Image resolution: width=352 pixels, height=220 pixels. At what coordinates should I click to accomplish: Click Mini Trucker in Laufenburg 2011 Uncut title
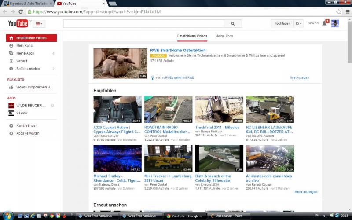168,178
